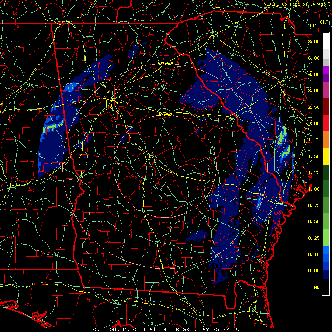Click the 6.00 legend value

[314, 58]
